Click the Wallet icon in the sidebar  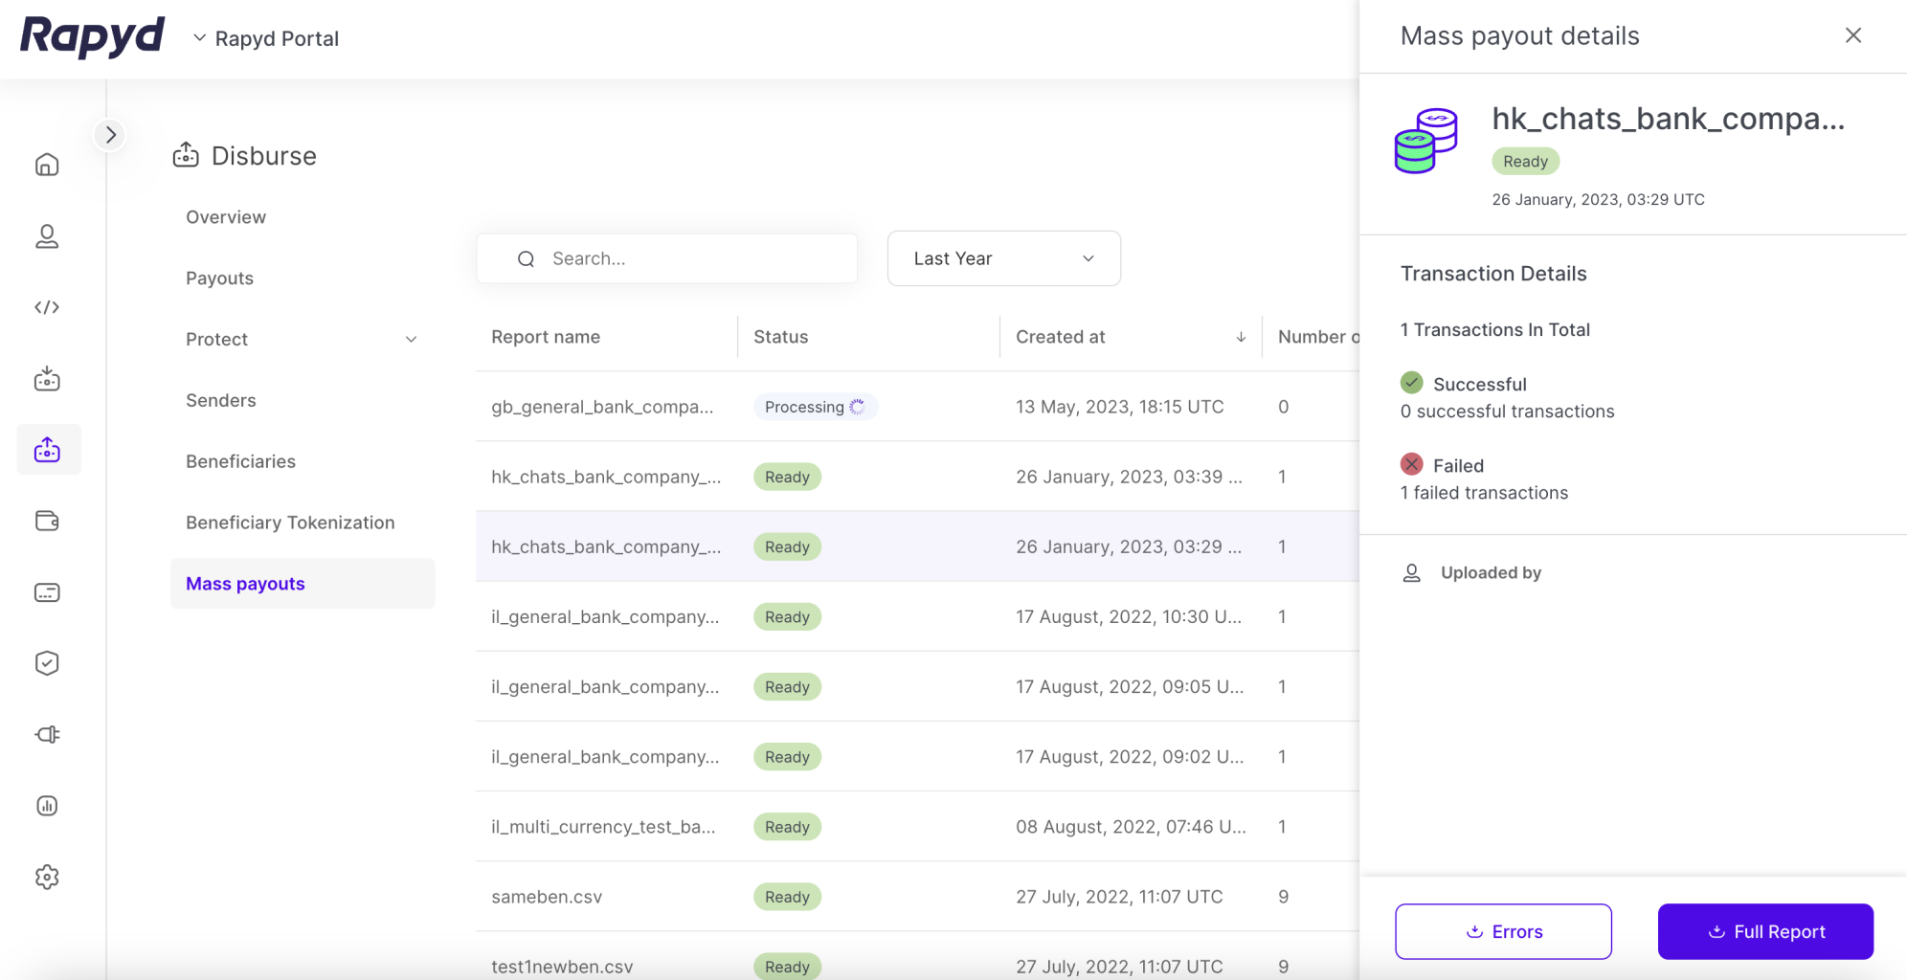pos(47,522)
